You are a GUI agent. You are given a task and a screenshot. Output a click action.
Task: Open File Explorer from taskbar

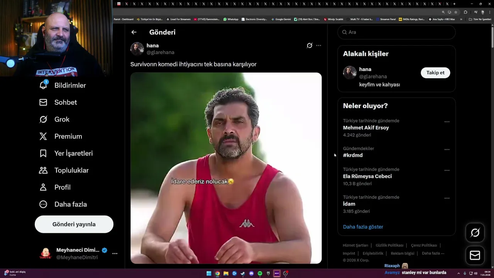coord(226,273)
